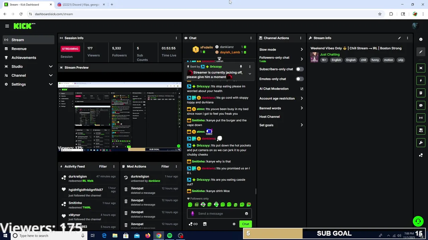Open Activity Feed three-dot menu
Screen dimensions: 428x240
pyautogui.click(x=114, y=166)
